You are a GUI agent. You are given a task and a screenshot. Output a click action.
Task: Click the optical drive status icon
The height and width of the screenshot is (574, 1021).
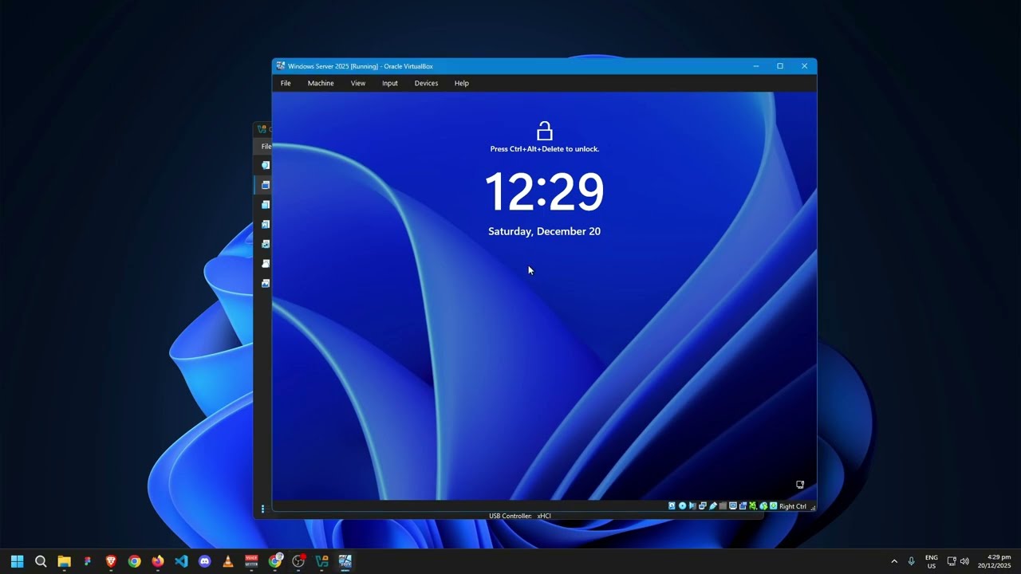tap(682, 506)
